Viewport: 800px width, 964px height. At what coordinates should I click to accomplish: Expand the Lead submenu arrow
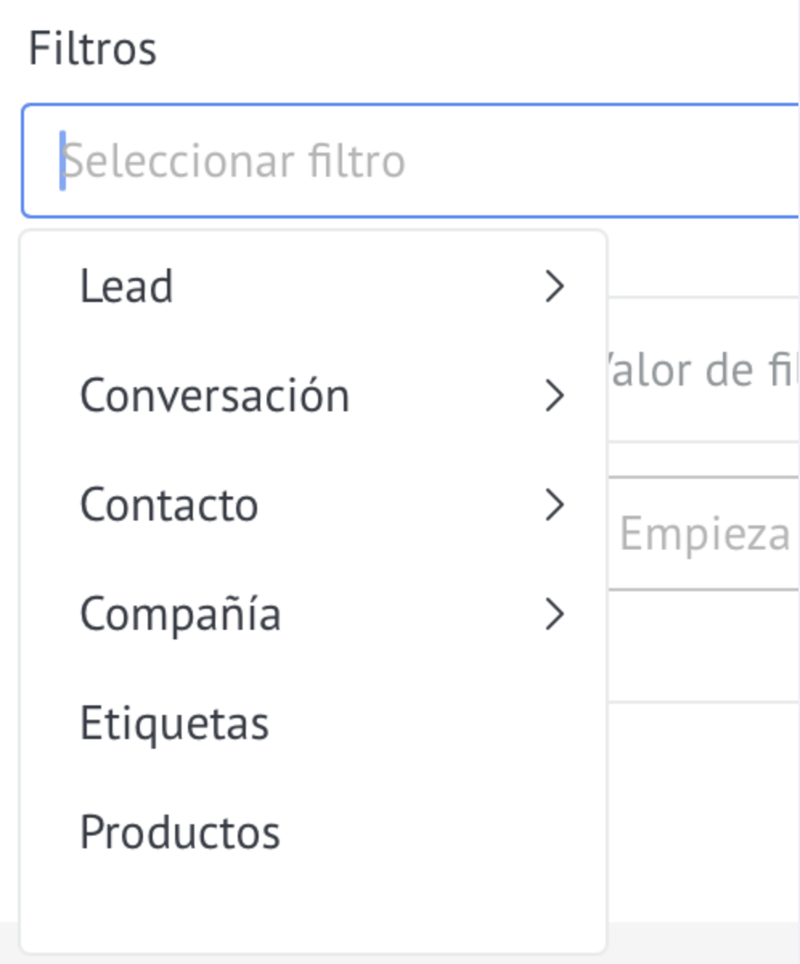pyautogui.click(x=554, y=286)
